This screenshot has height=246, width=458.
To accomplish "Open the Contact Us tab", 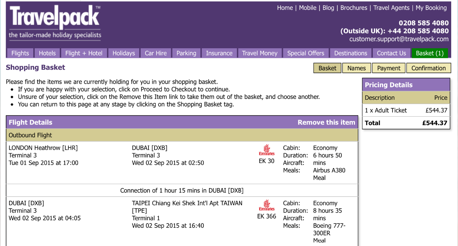I will point(391,53).
